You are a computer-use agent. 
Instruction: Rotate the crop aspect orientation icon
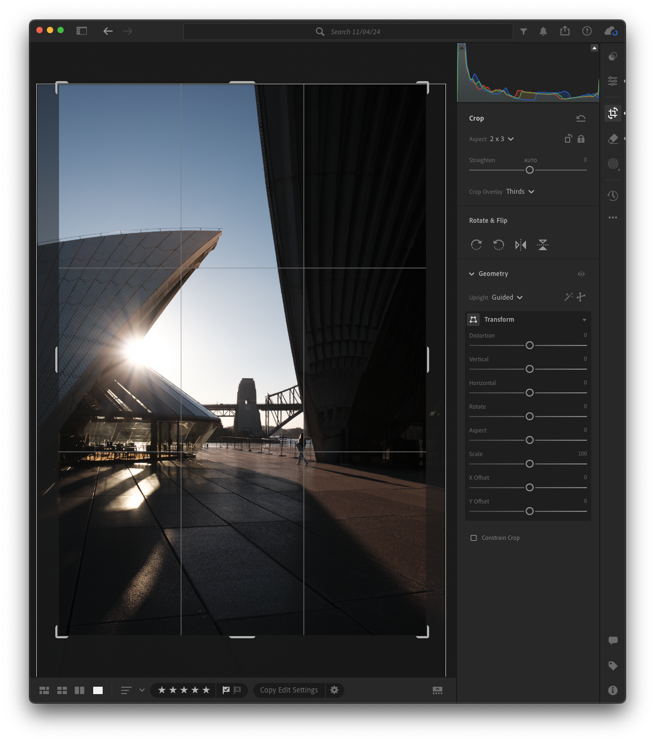[x=568, y=139]
